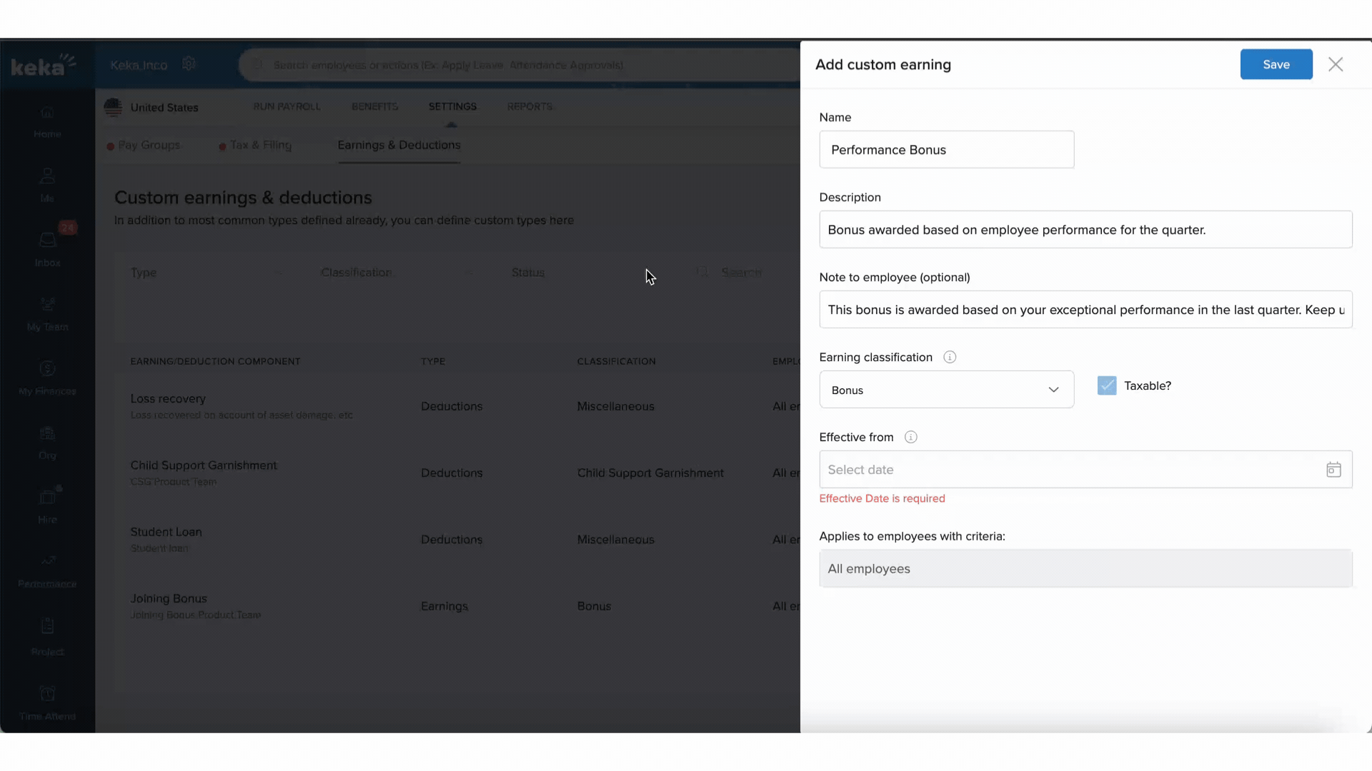The width and height of the screenshot is (1372, 771).
Task: Close the Add custom earning panel
Action: point(1336,64)
